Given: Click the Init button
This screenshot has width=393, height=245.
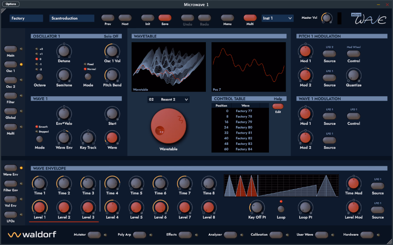Looking at the screenshot, I should coord(147,18).
